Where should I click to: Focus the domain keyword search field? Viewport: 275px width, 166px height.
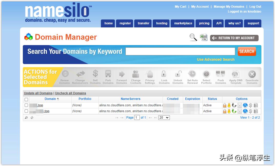(x=180, y=51)
